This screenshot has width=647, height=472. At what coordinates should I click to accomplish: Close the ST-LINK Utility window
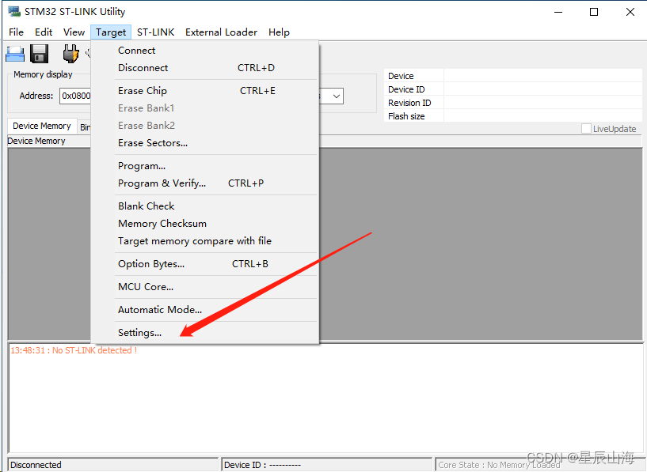630,12
